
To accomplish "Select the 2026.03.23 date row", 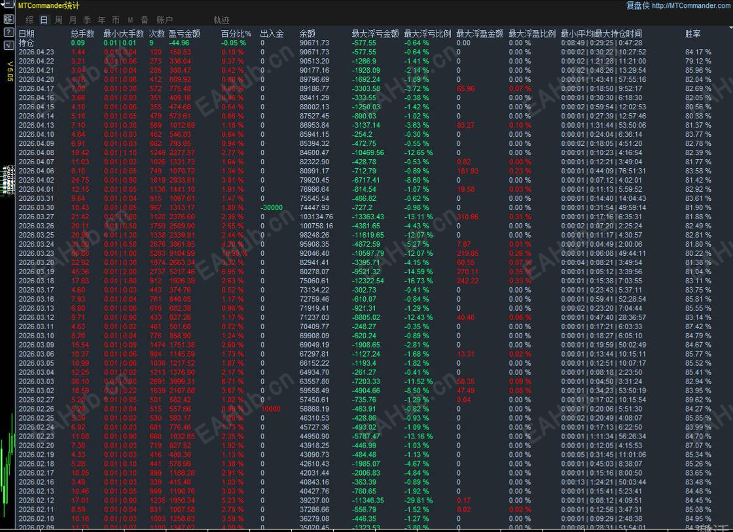I will pos(37,253).
